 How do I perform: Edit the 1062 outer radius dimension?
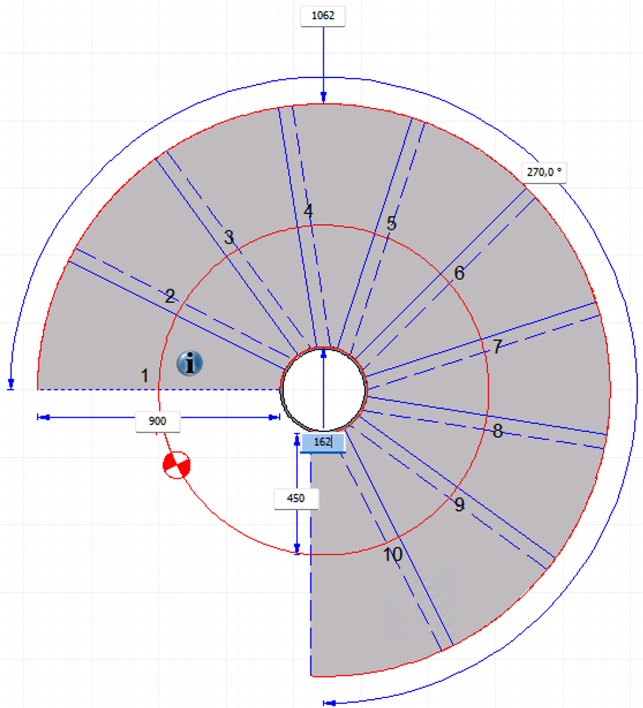(x=323, y=16)
